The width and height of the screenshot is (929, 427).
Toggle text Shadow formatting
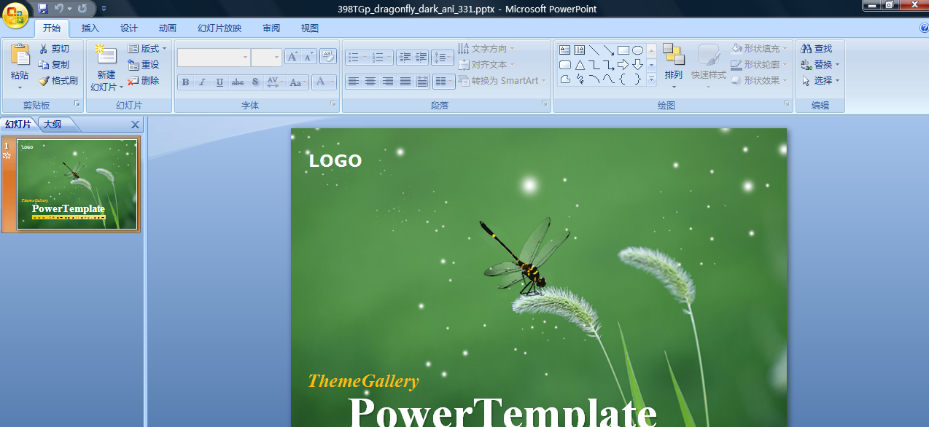[x=254, y=82]
